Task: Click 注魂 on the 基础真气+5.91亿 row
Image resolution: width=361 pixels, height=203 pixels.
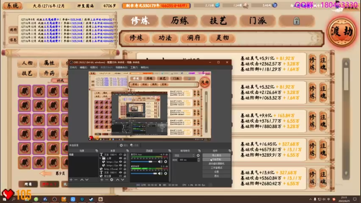Action: (323, 64)
